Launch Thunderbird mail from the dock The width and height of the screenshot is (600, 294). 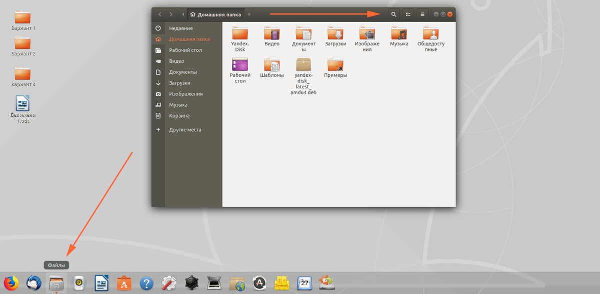34,283
